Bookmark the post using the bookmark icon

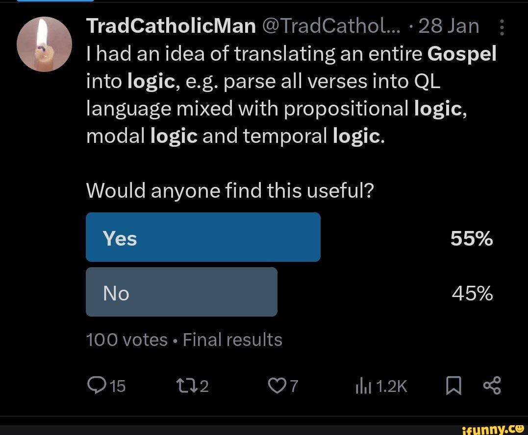(x=453, y=386)
